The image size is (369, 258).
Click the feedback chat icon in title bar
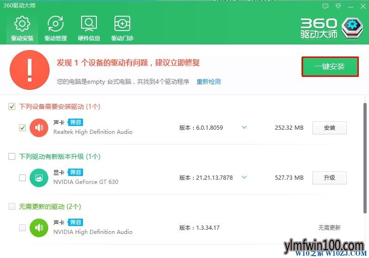pyautogui.click(x=325, y=6)
